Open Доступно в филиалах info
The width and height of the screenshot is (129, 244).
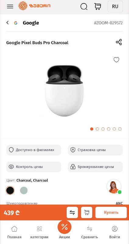point(34,150)
